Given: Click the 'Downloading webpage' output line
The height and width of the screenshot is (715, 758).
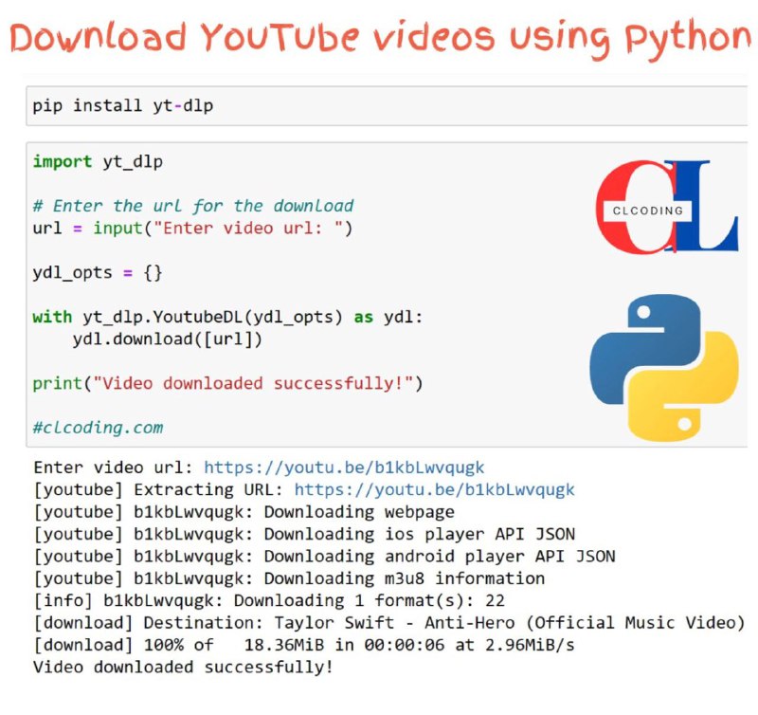Looking at the screenshot, I should pos(244,512).
